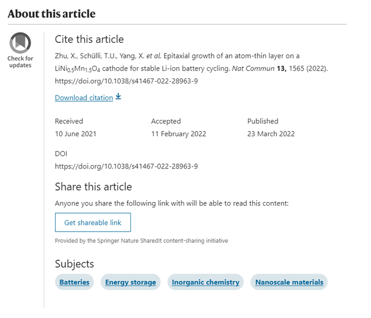
Task: Open the Nanoscale materials subject tag
Action: 290,282
